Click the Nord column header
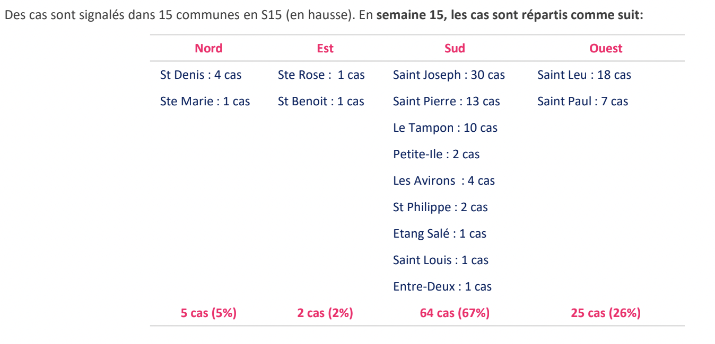This screenshot has width=715, height=344. coord(208,48)
